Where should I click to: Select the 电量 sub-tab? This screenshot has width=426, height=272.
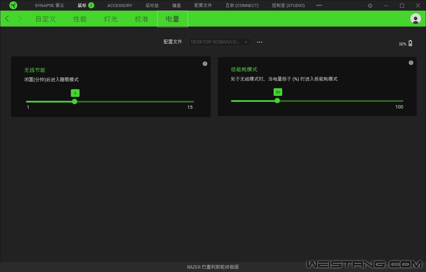[172, 19]
